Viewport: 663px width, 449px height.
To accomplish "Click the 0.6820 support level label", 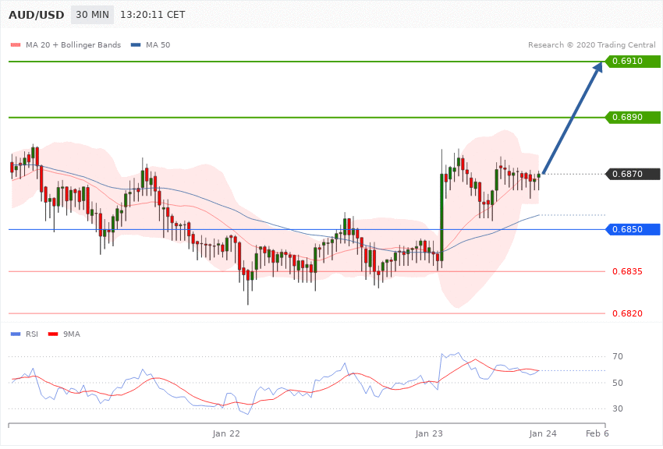I will tap(627, 313).
